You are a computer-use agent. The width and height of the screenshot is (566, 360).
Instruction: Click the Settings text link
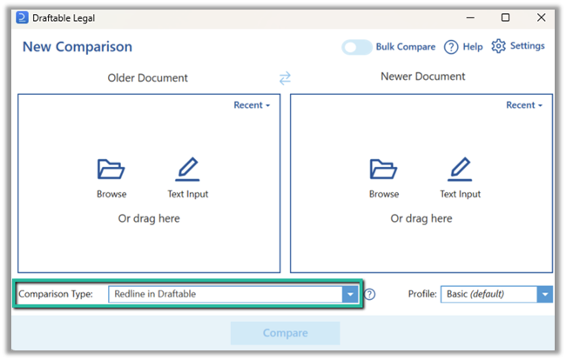click(528, 46)
